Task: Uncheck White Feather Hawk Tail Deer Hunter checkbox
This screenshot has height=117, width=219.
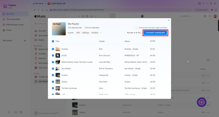Action: pos(53,62)
